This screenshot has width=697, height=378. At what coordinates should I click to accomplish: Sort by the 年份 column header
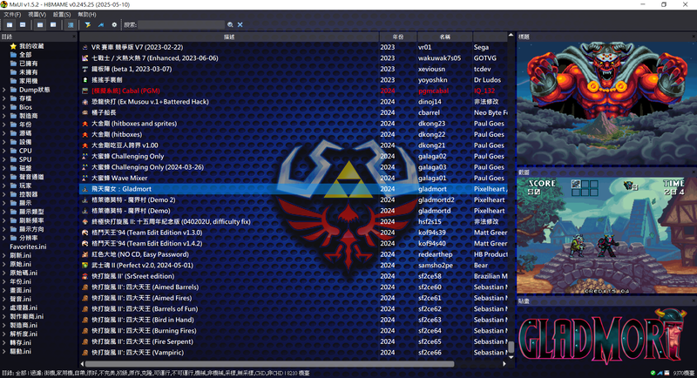398,37
